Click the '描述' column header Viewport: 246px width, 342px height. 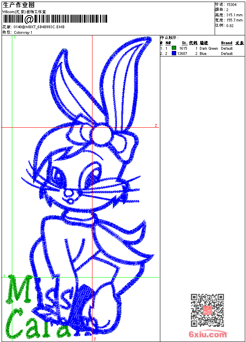click(x=204, y=43)
